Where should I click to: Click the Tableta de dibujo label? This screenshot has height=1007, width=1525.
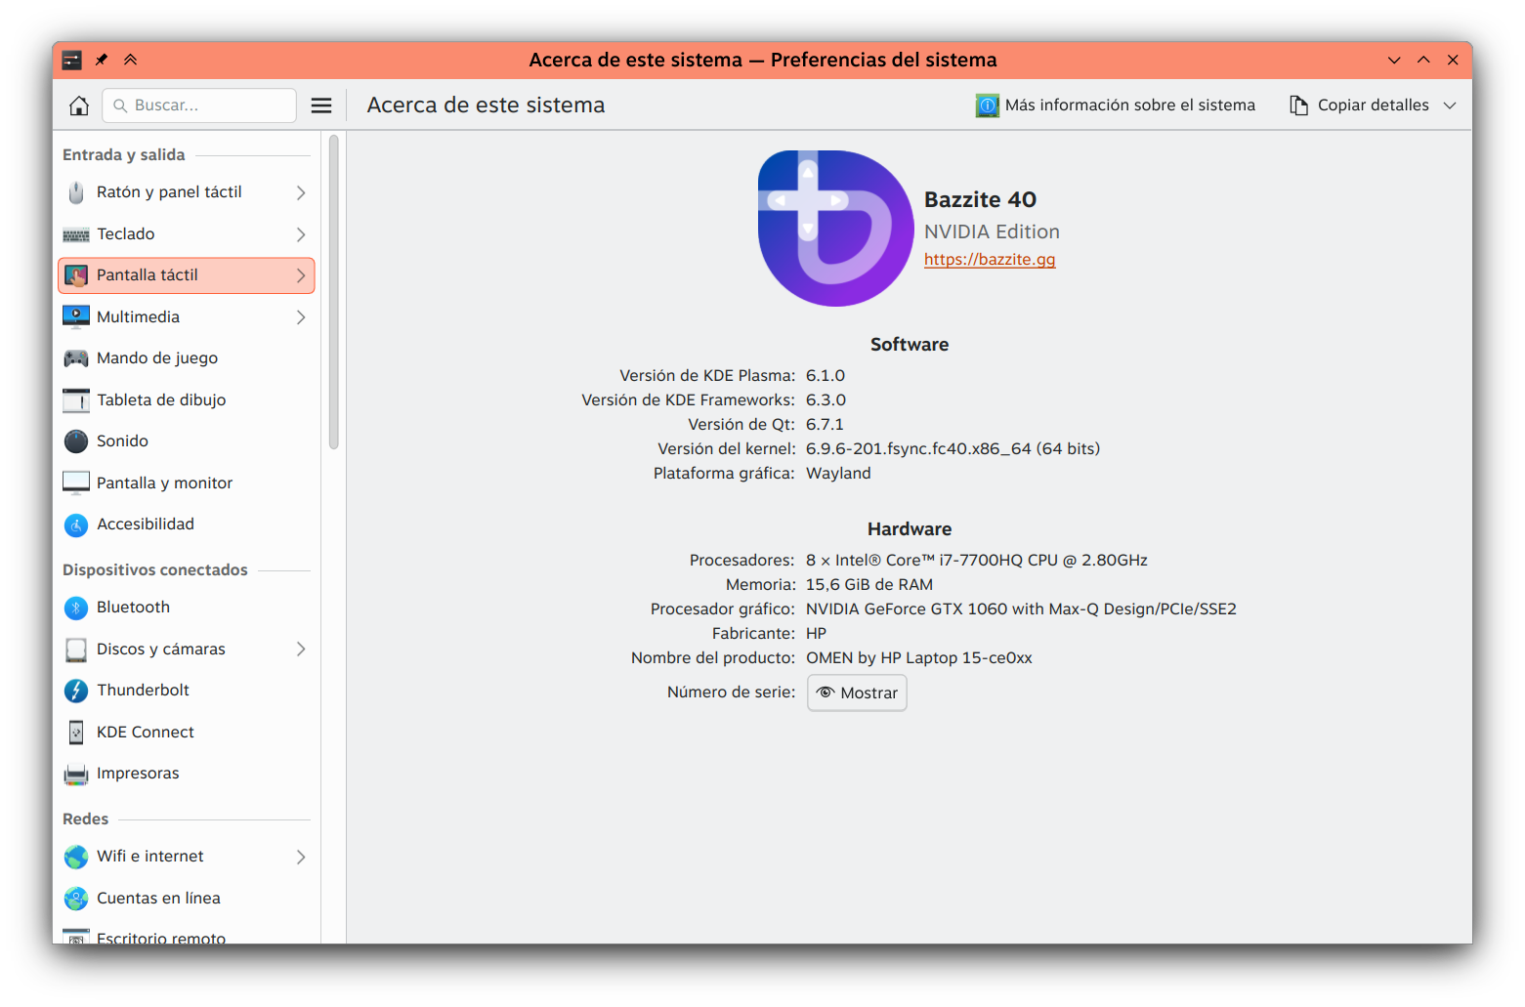coord(161,400)
